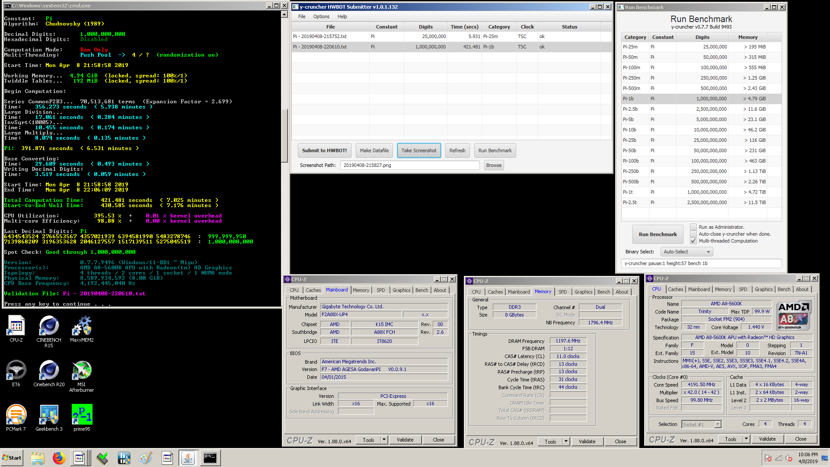
Task: Expand Tools arrow in Memory CPU-Z window
Action: click(566, 441)
